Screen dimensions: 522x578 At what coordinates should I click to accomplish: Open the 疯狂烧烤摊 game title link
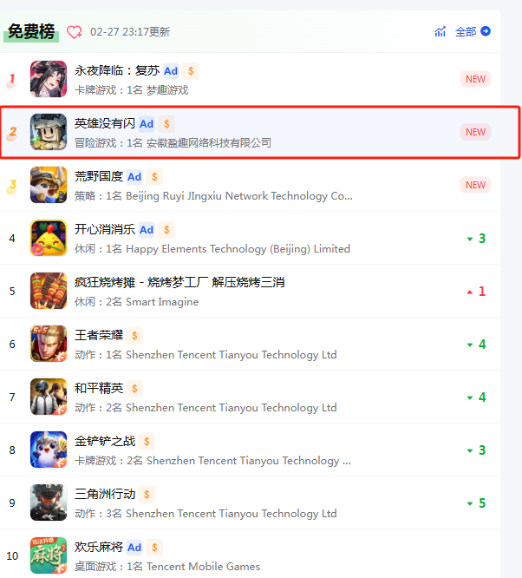tap(179, 282)
